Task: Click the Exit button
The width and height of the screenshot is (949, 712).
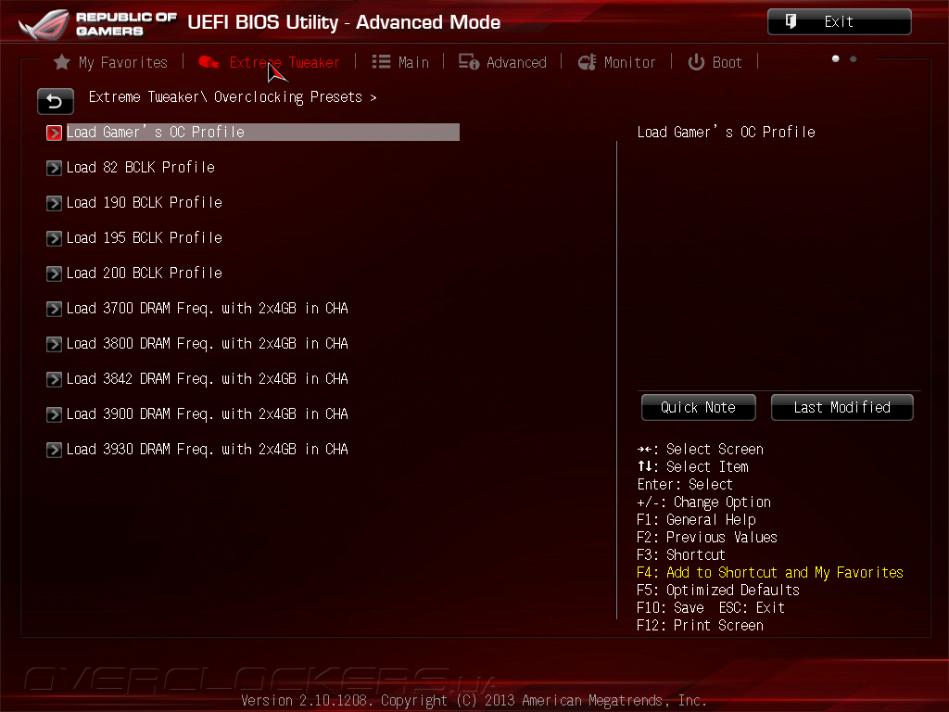Action: point(839,22)
